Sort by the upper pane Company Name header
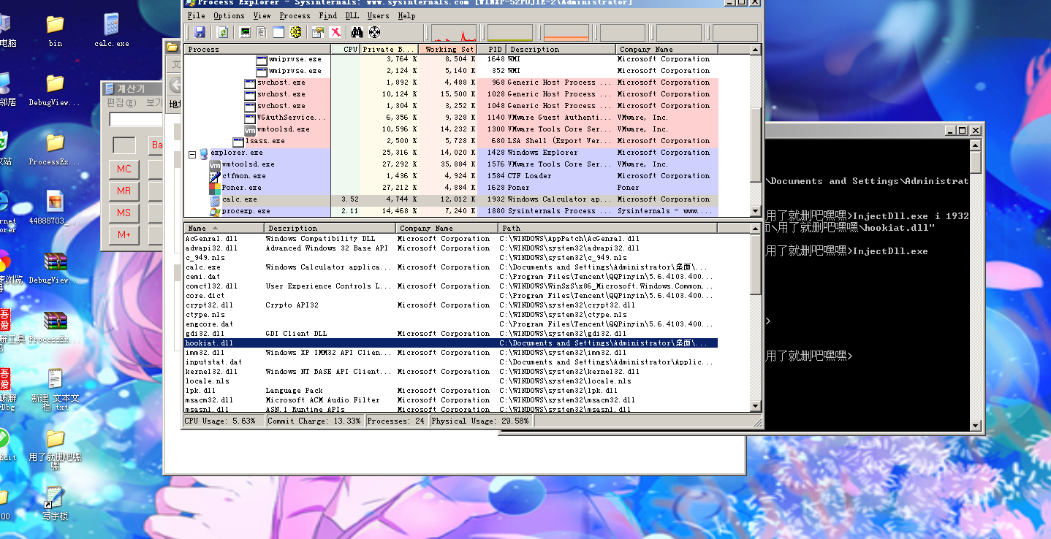 [667, 50]
